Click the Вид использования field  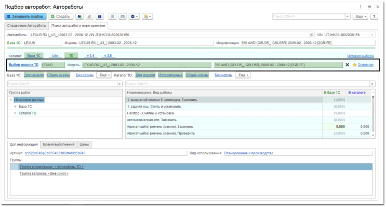tap(298, 153)
